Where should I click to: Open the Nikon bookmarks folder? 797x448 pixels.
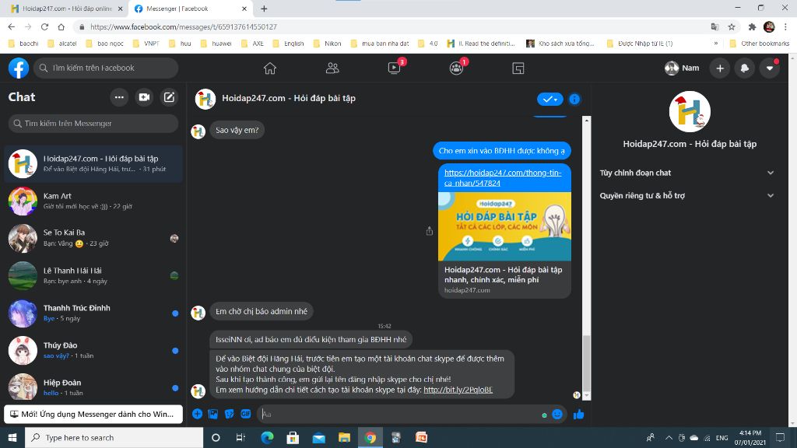[x=327, y=44]
